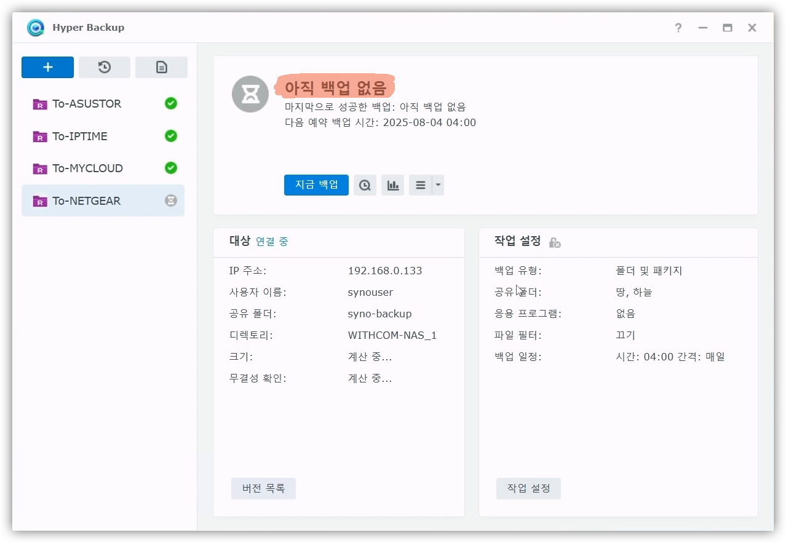Click the 연결 중 status link
The width and height of the screenshot is (786, 543).
tap(272, 242)
